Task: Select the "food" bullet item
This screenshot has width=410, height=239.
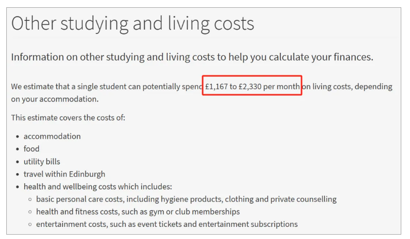Action: 32,149
